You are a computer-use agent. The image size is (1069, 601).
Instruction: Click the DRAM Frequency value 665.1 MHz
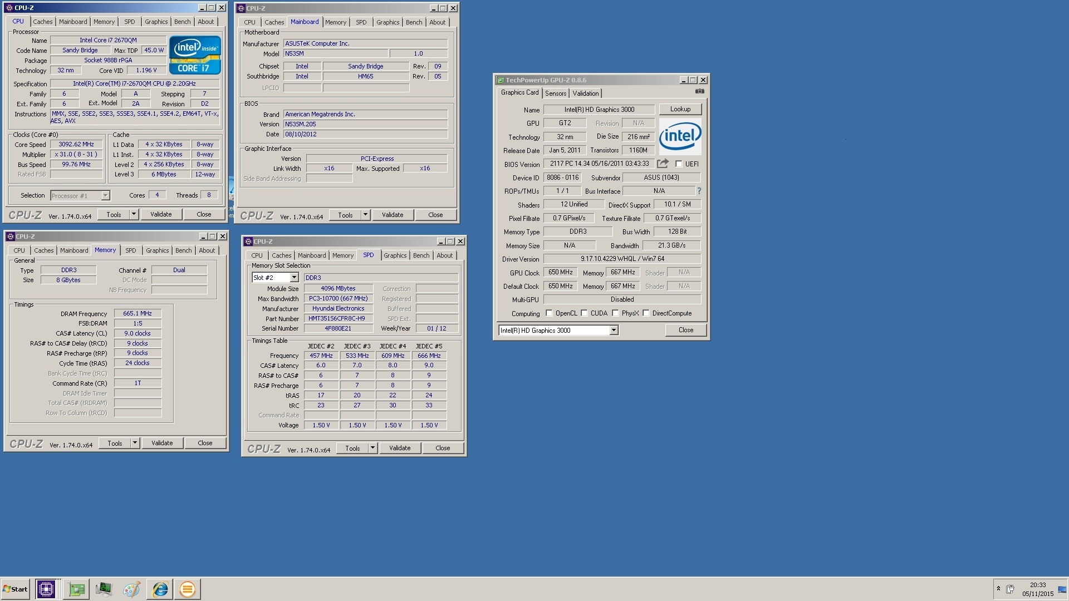pos(138,313)
